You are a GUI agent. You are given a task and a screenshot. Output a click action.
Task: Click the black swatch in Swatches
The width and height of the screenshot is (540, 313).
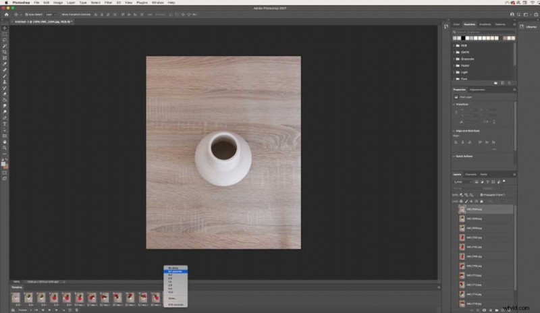tap(463, 38)
